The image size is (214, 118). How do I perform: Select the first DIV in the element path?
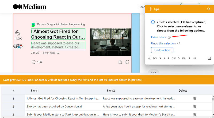155,58
